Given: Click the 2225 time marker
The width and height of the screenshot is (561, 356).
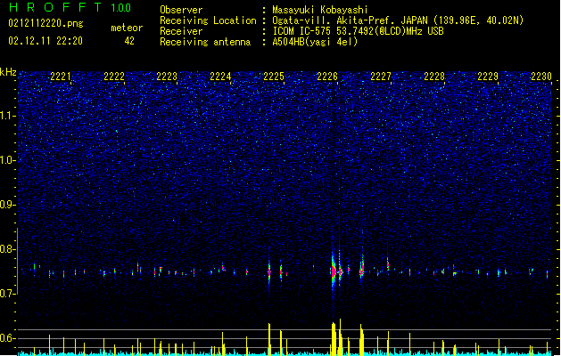Looking at the screenshot, I should coord(274,76).
